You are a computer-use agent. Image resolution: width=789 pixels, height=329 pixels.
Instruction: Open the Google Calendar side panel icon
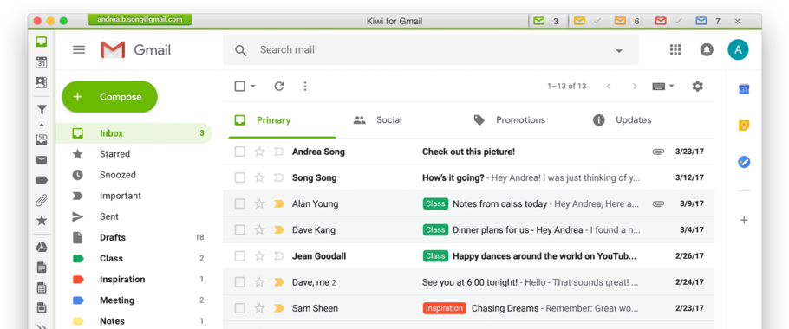coord(744,89)
